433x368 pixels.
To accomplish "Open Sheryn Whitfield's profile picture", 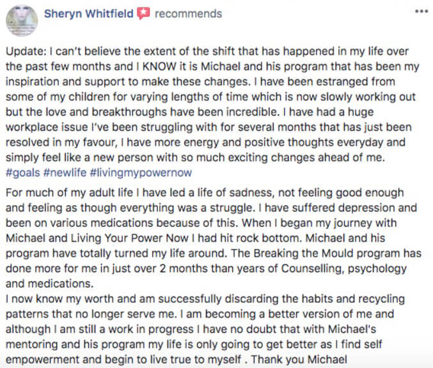I will pyautogui.click(x=22, y=20).
